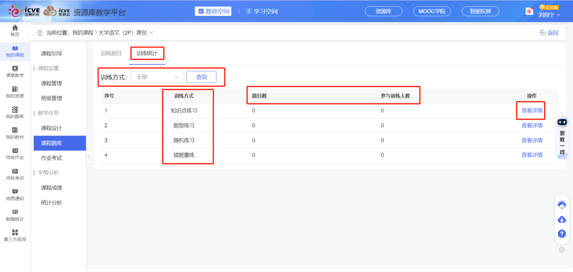
Task: Open 第三方应用 apps icon
Action: click(x=15, y=235)
